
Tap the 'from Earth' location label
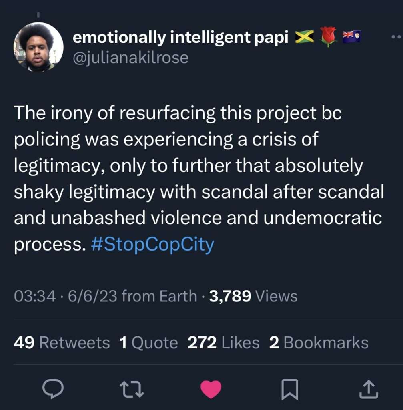click(x=159, y=296)
